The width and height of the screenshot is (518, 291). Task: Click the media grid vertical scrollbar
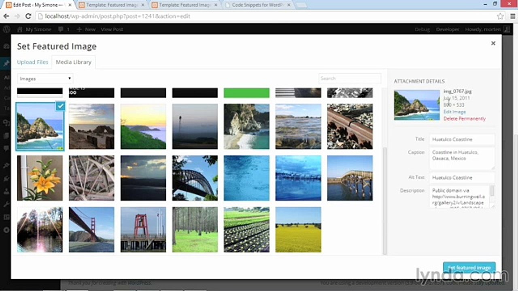click(x=384, y=200)
